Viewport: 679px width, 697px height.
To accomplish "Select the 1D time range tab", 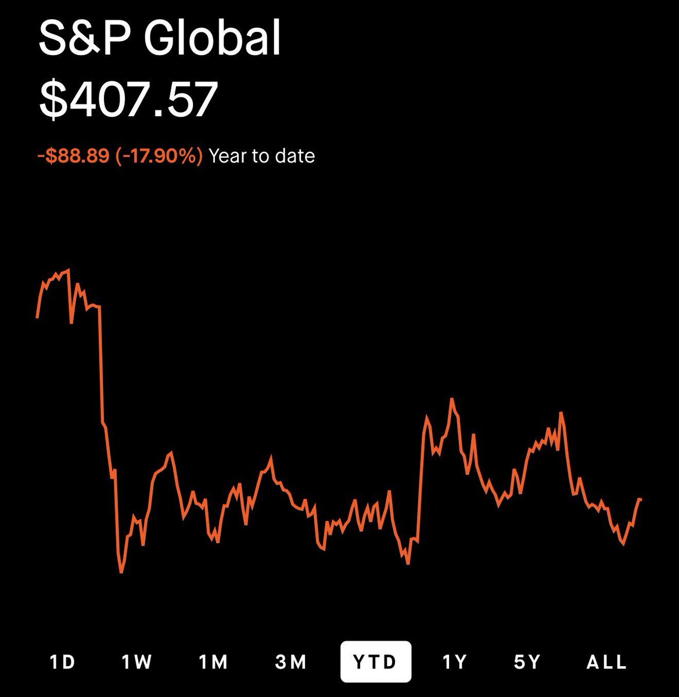I will [x=62, y=662].
